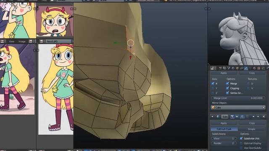Screen dimensions: 269x151
Task: Uncheck the X mirror axis
Action: click(213, 83)
